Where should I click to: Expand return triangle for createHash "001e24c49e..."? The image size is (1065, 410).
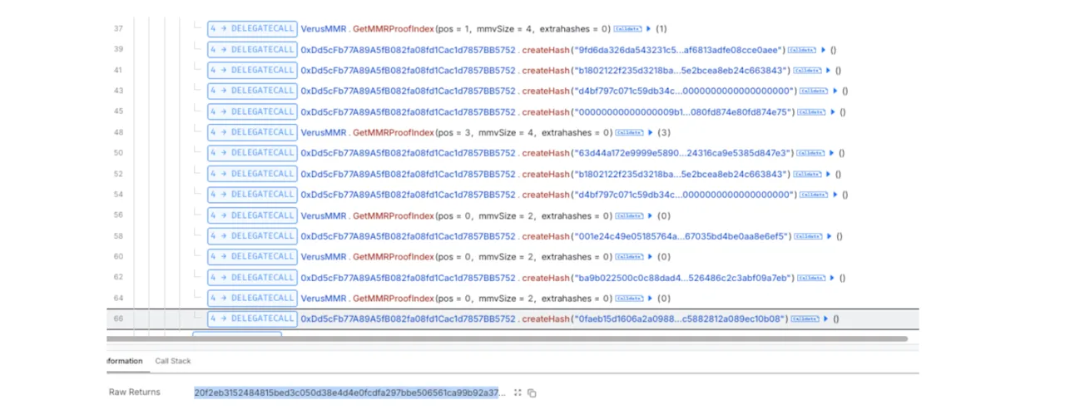(829, 236)
